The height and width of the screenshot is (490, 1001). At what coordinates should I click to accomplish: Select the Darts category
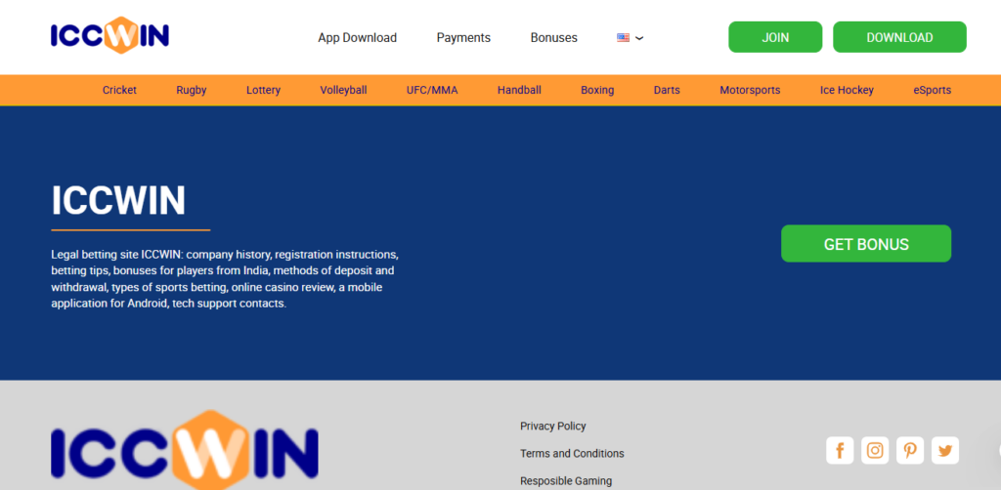coord(667,90)
